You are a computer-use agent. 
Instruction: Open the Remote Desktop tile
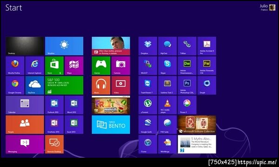(x=54, y=144)
